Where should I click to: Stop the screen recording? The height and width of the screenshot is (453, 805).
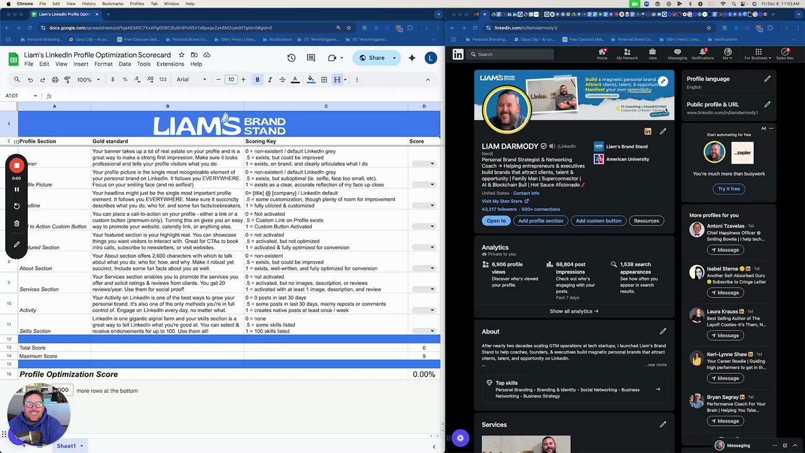(17, 165)
